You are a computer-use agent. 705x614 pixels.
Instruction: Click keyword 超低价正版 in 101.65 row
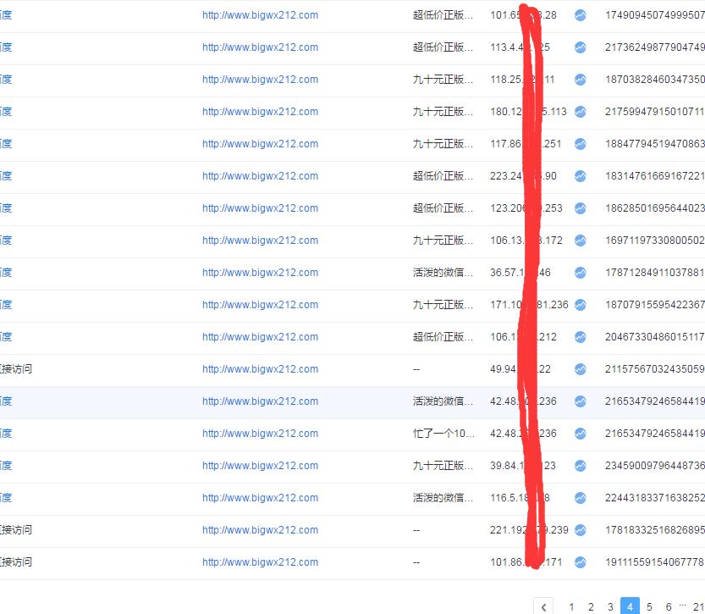tap(443, 15)
